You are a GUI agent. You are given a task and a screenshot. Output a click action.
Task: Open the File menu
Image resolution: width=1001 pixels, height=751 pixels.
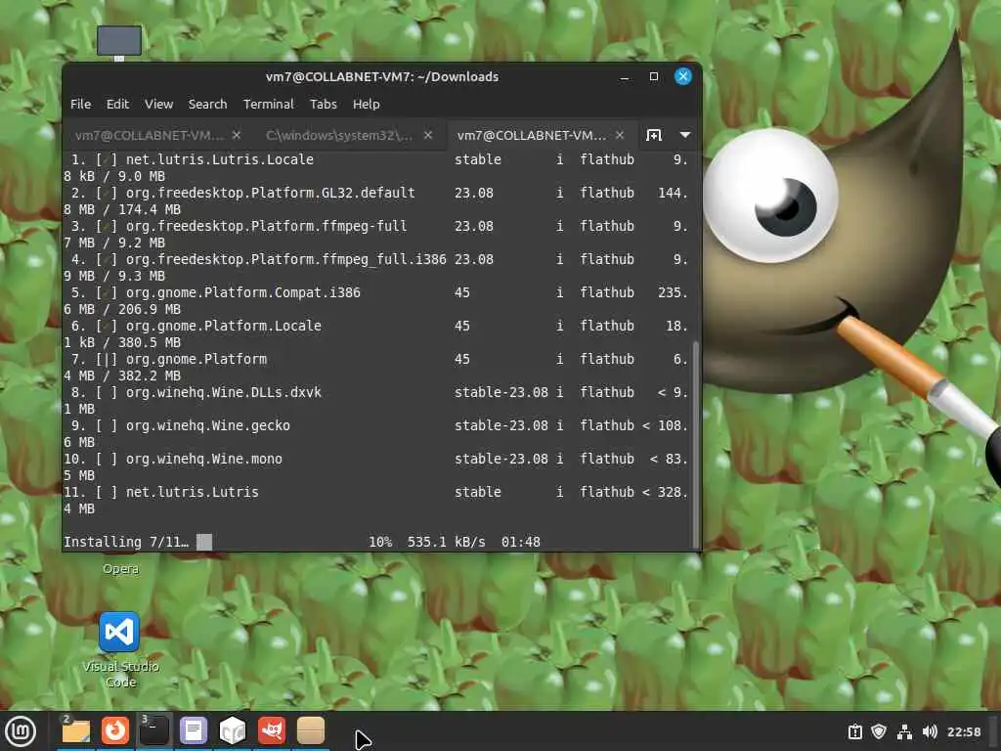tap(80, 104)
